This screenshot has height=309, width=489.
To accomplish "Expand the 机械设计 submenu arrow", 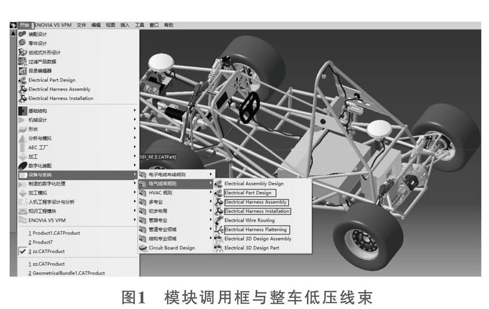I will tap(135, 120).
